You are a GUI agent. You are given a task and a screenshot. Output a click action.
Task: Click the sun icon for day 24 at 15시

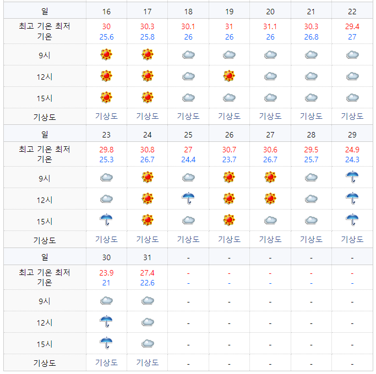tap(147, 220)
